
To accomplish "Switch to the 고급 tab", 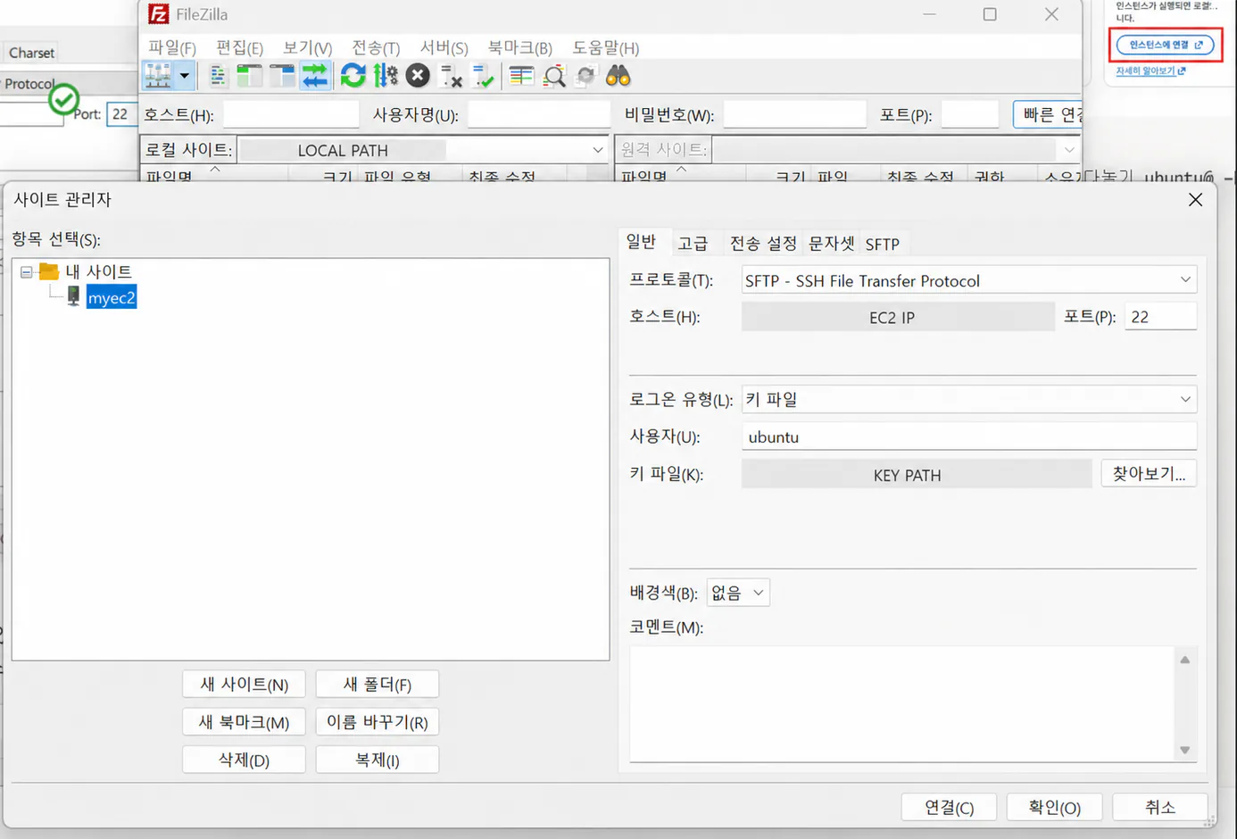I will click(693, 244).
